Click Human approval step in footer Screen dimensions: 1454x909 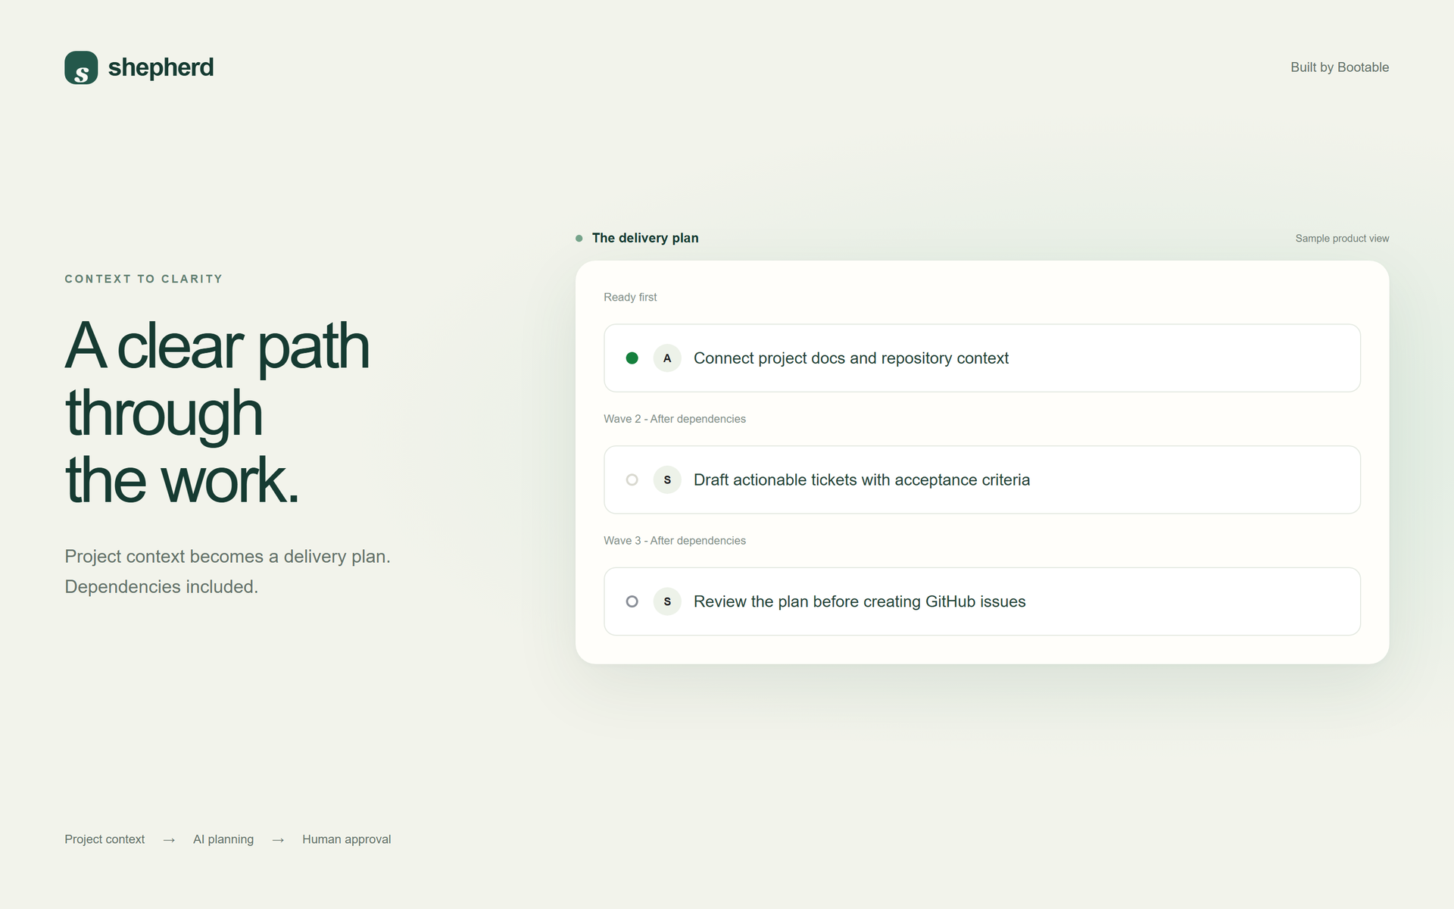pos(347,839)
